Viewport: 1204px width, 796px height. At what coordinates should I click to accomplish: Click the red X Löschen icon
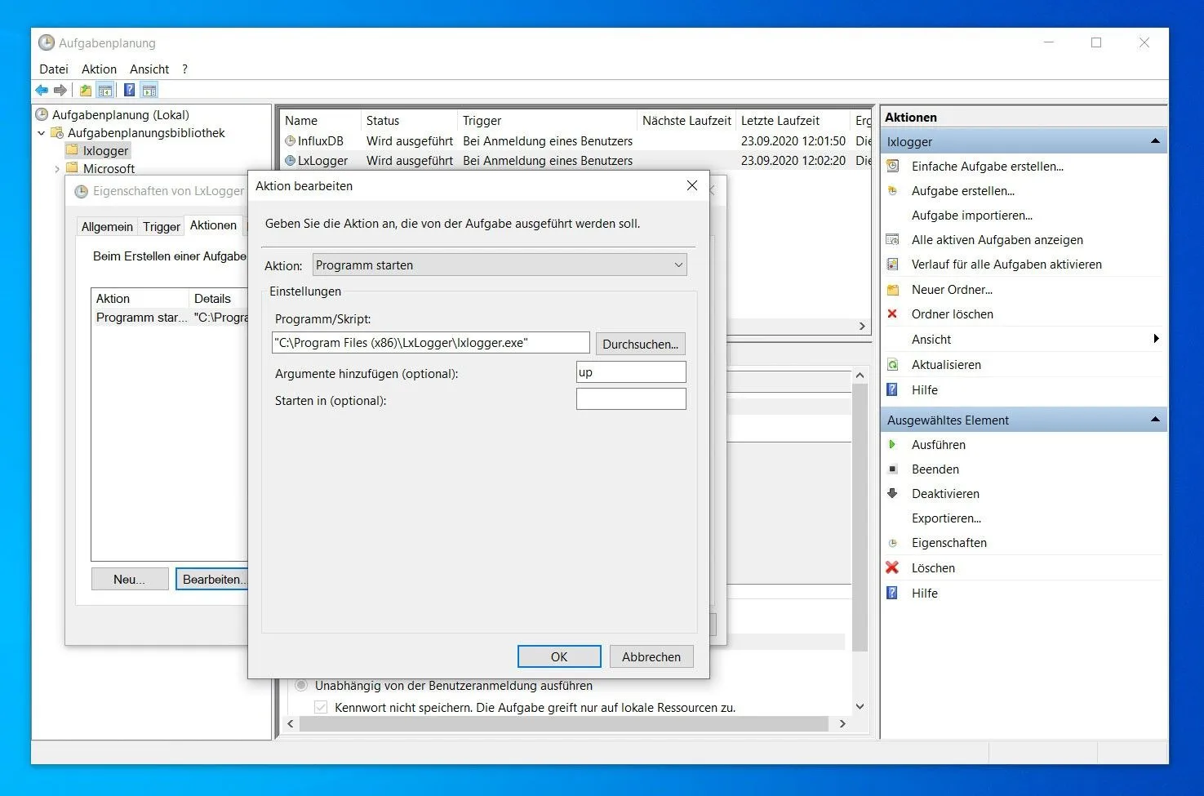893,567
